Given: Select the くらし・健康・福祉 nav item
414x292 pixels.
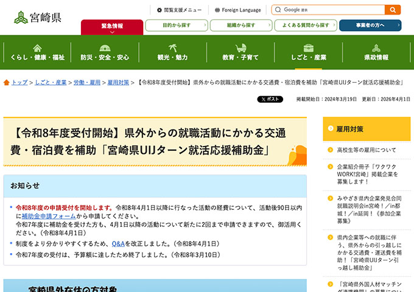Looking at the screenshot, I should pyautogui.click(x=37, y=52).
